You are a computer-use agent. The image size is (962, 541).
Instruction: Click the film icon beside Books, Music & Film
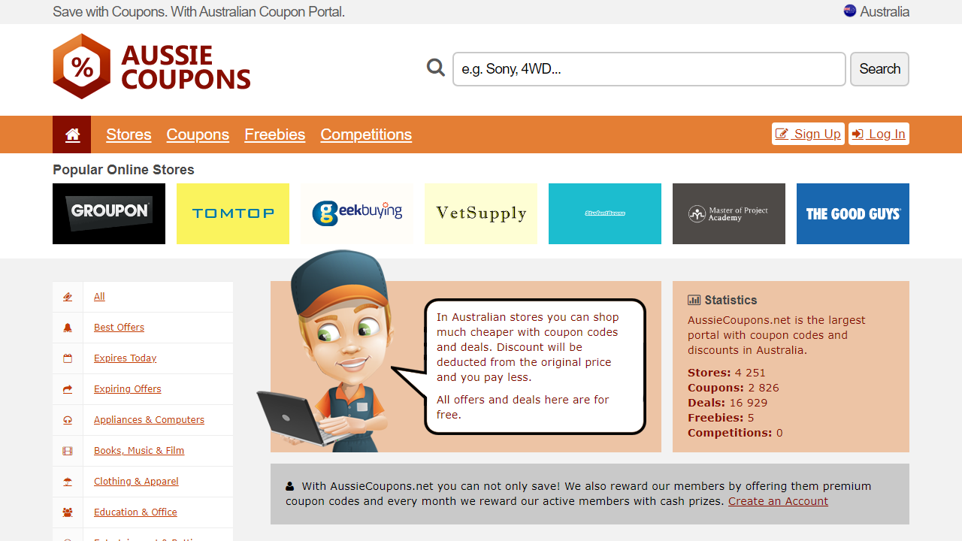(68, 451)
